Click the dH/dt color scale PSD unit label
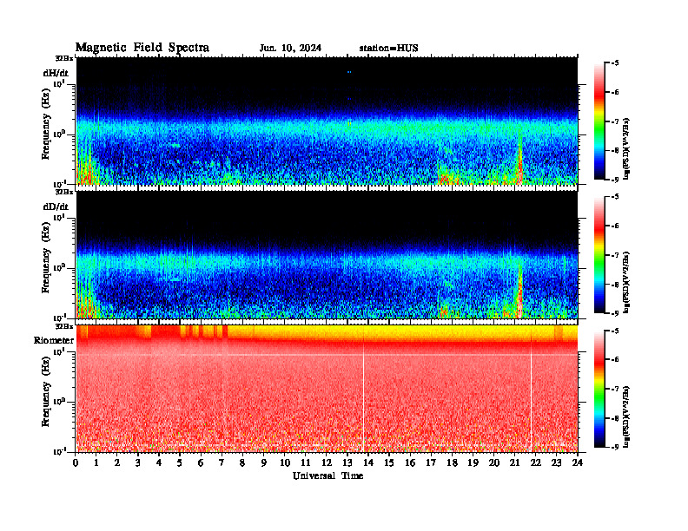The width and height of the screenshot is (688, 531). 627,148
